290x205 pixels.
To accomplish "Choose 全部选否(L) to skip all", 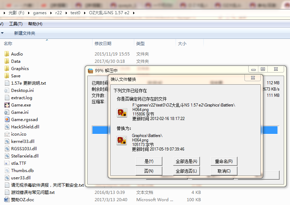I will coord(186,171).
